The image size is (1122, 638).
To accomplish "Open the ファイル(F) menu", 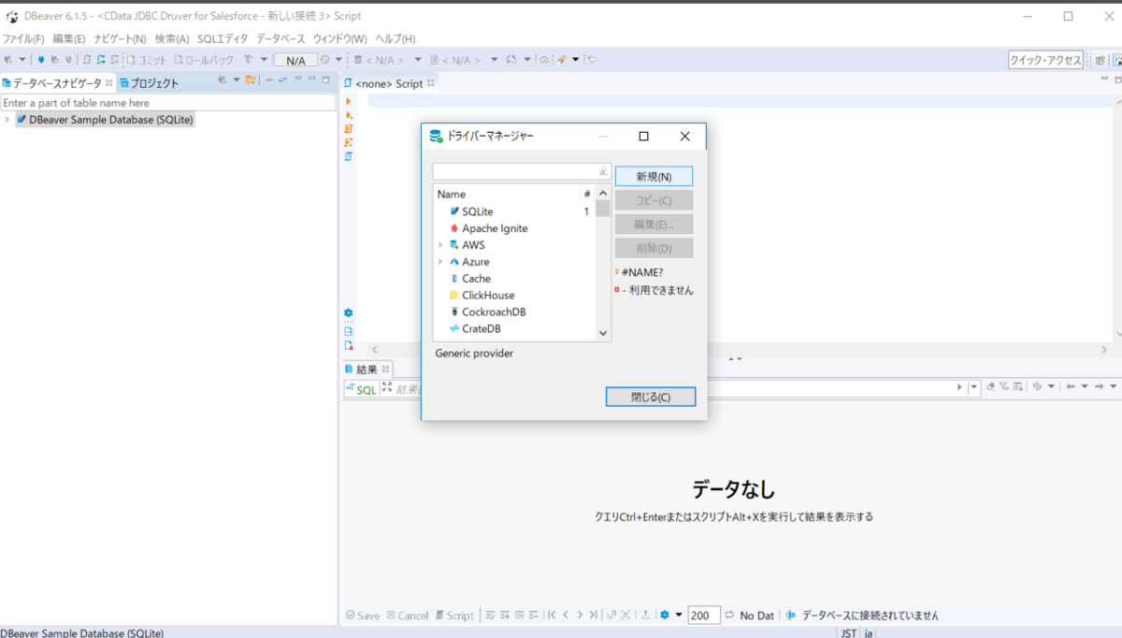I will [x=22, y=38].
